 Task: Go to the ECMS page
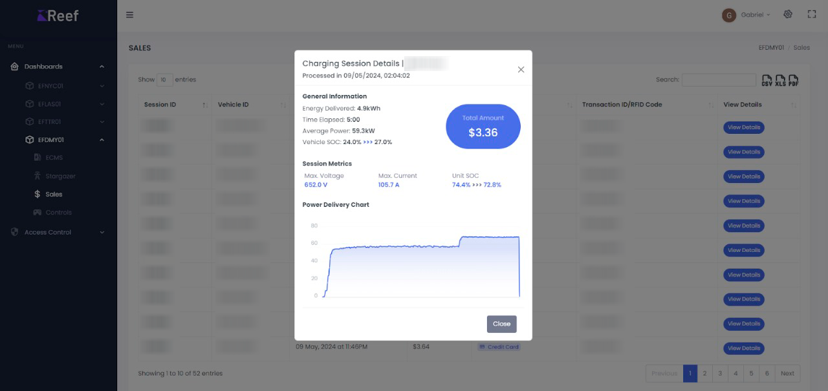point(54,158)
